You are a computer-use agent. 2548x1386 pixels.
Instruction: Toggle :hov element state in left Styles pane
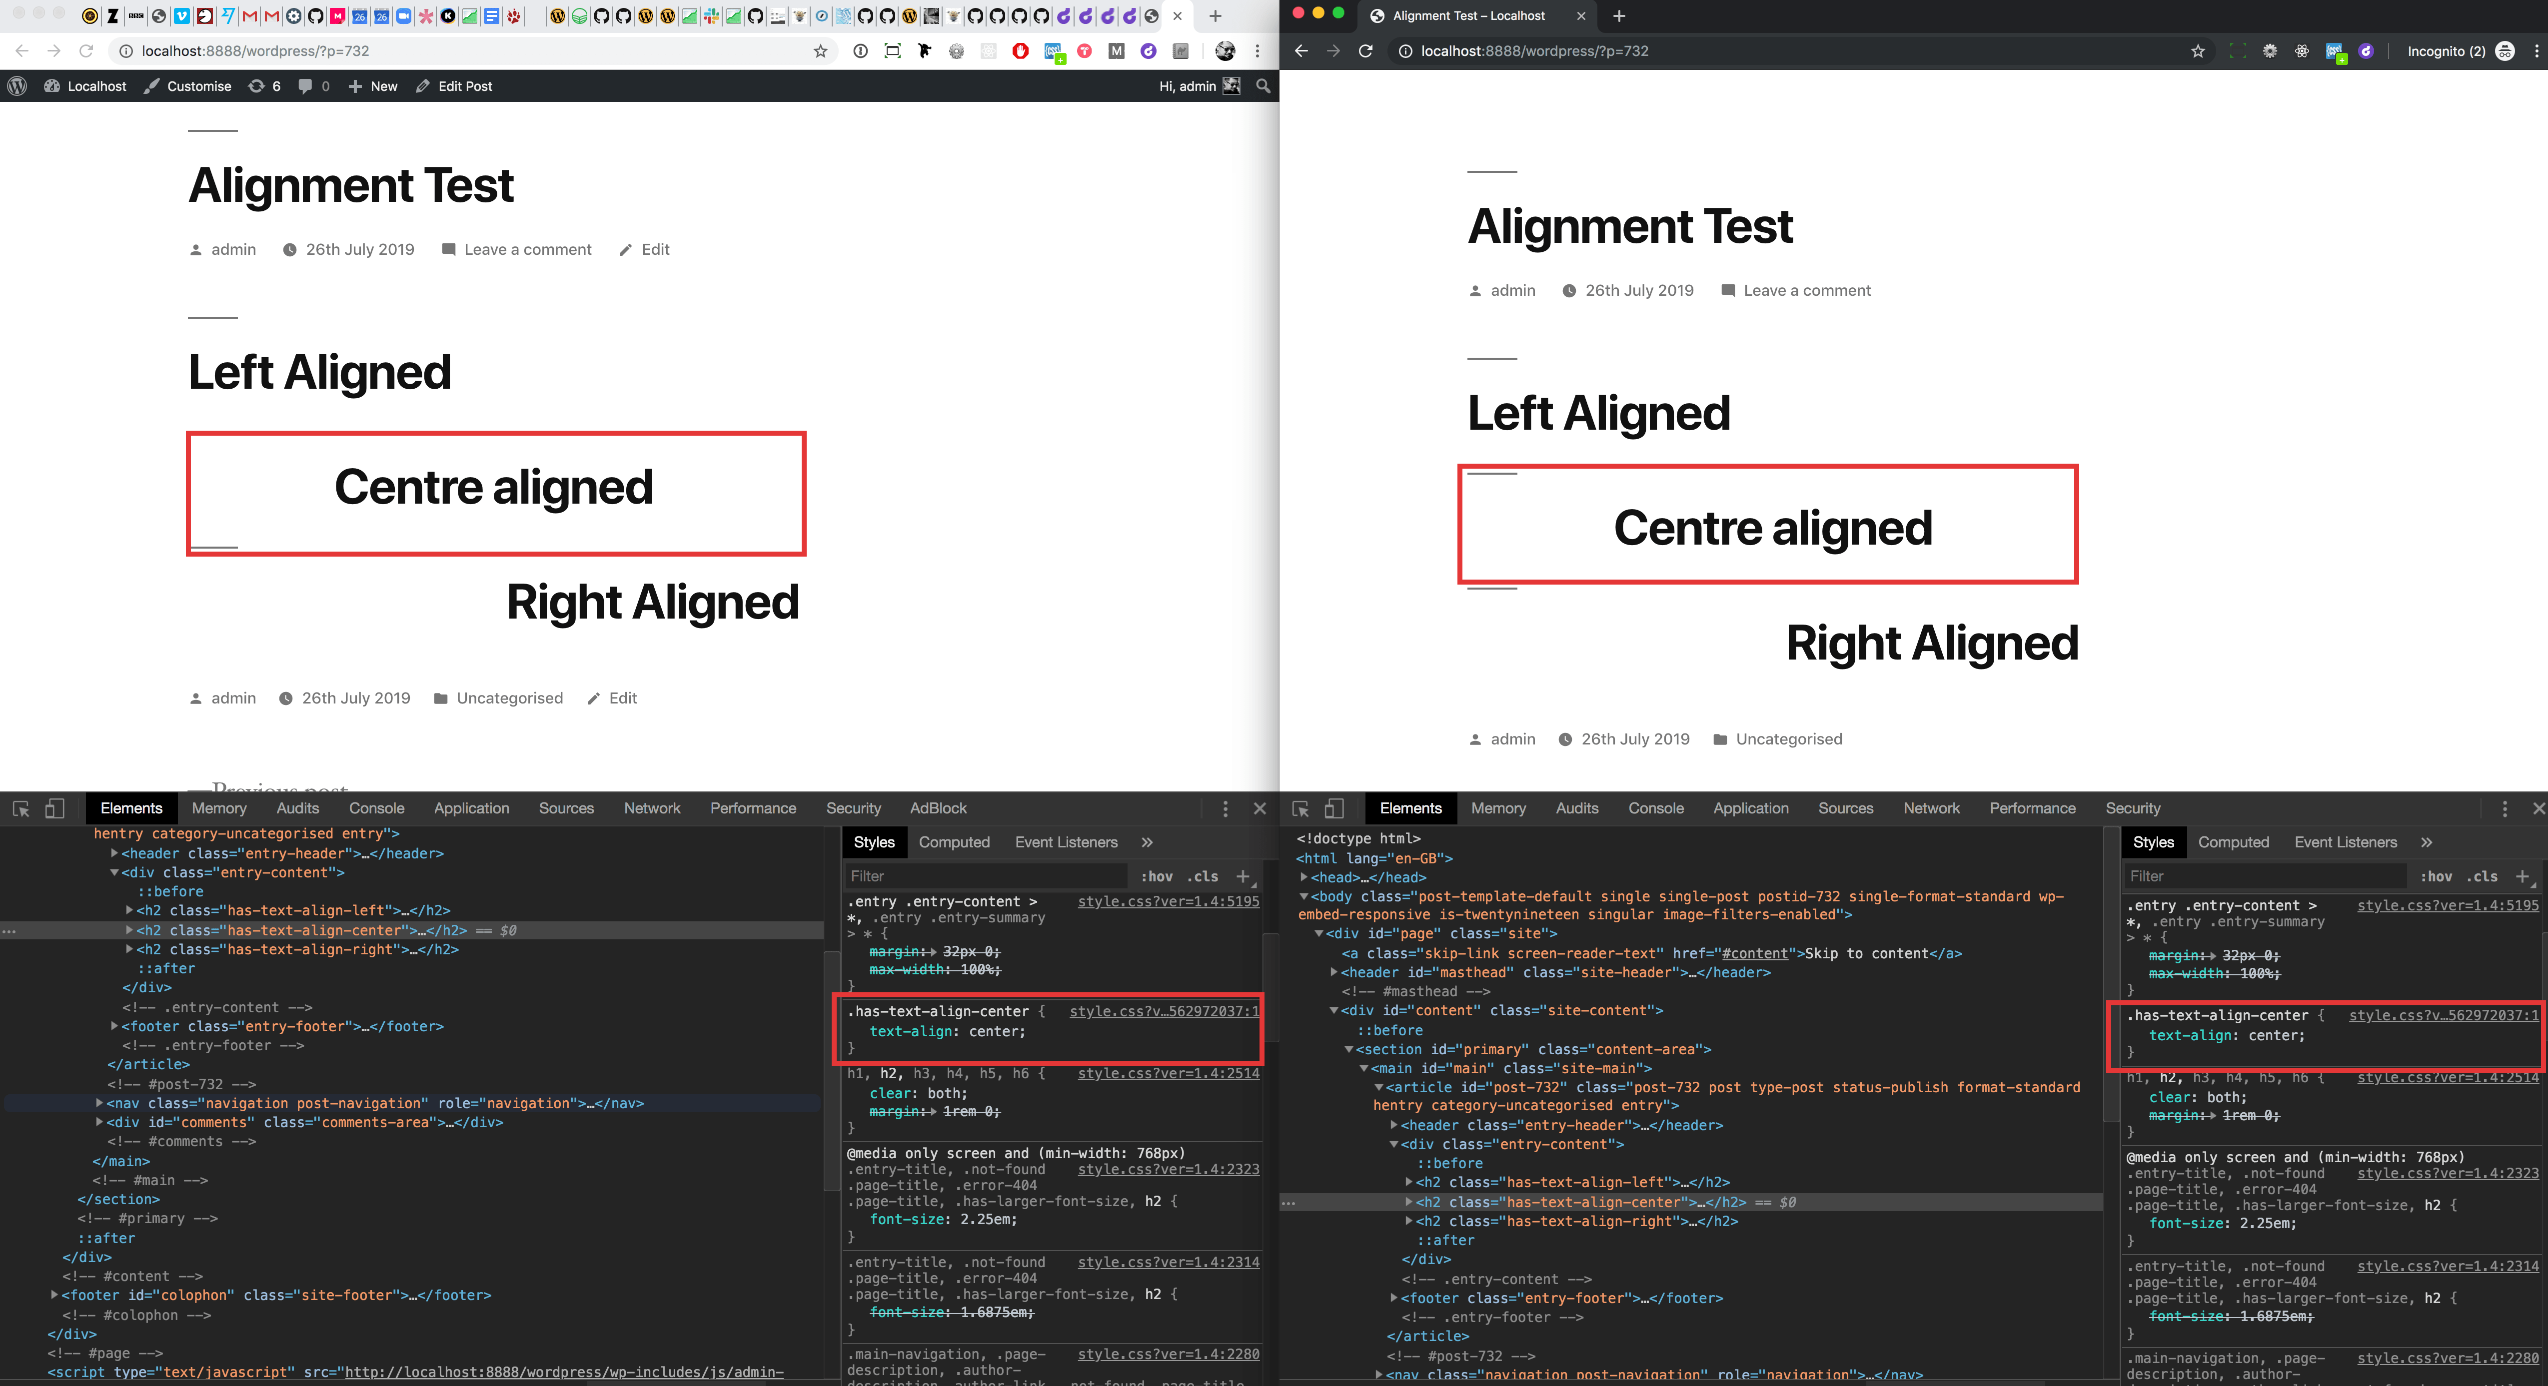pos(1156,876)
